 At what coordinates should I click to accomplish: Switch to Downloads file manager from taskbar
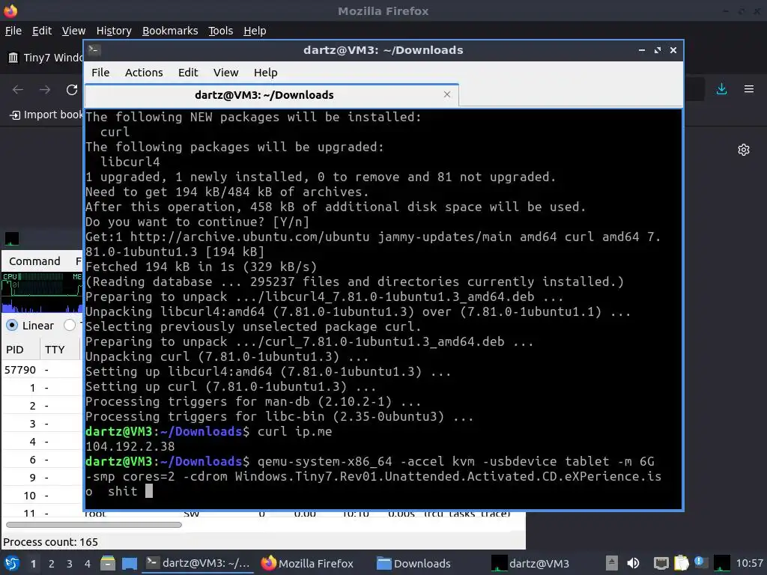(413, 563)
